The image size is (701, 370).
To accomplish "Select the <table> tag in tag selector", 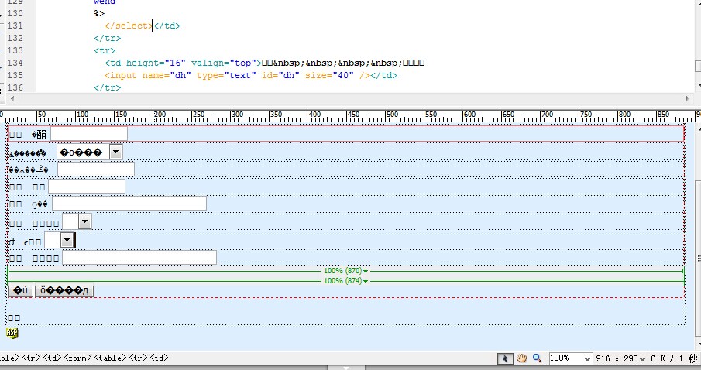I will [x=111, y=358].
